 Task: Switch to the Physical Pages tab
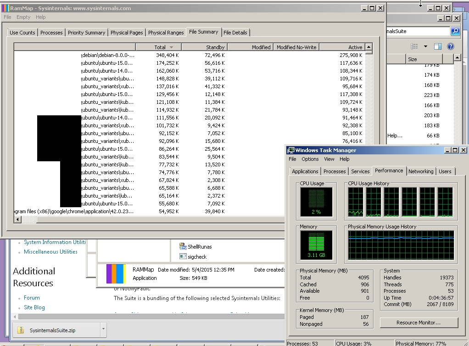click(127, 33)
